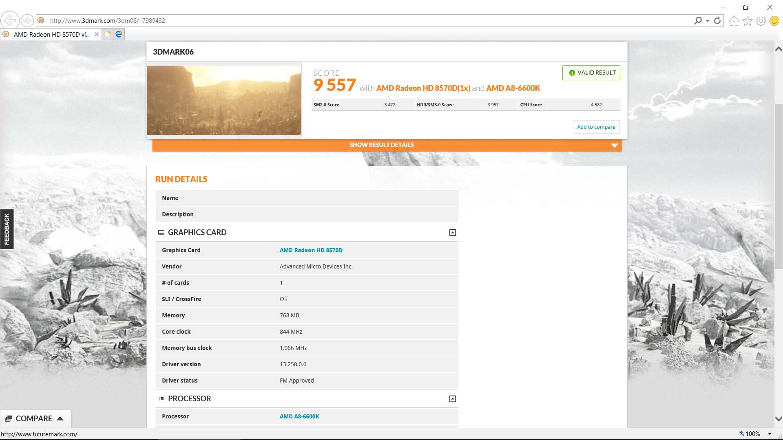Click the scrollbar up arrow

point(779,49)
